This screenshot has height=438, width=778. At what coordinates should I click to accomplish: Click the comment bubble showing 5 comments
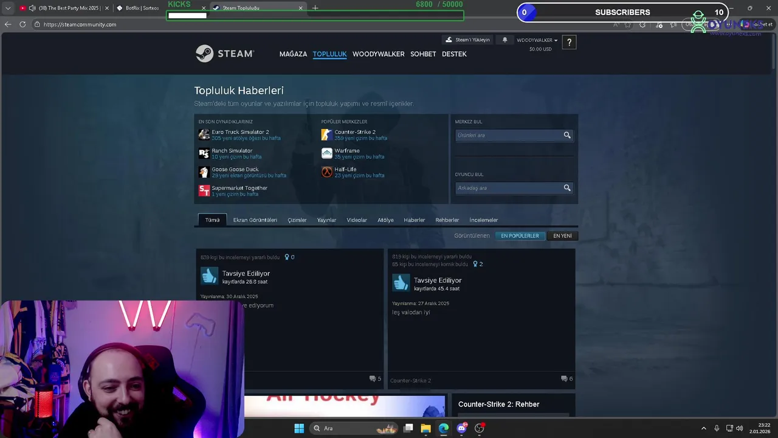373,378
